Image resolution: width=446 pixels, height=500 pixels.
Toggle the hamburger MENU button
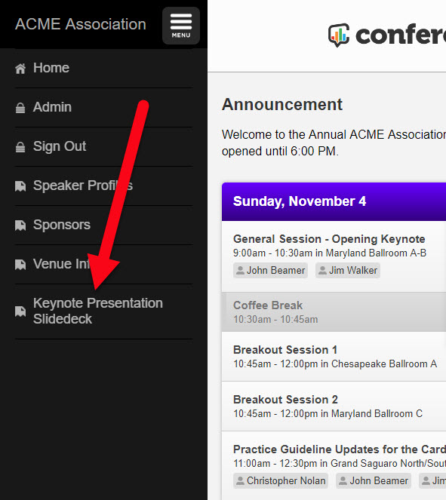tap(181, 26)
